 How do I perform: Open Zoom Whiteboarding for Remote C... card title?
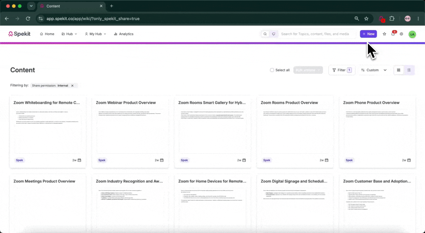pyautogui.click(x=47, y=103)
